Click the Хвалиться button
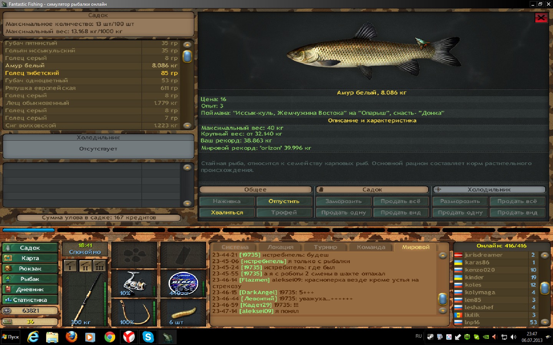 [x=227, y=212]
